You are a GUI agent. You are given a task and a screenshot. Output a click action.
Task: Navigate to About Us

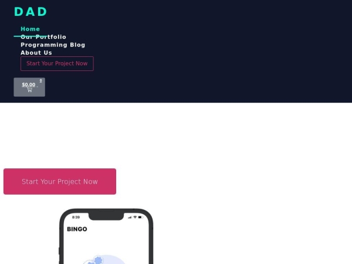coord(36,53)
